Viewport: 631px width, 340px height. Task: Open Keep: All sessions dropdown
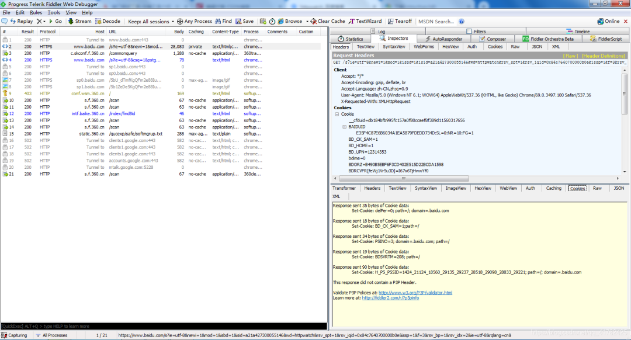[x=151, y=22]
